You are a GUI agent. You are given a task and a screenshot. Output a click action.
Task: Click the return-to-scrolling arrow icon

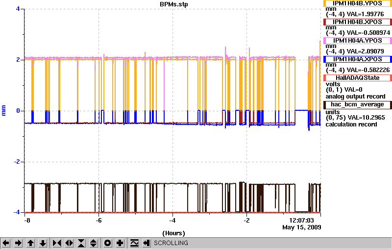[x=147, y=243]
